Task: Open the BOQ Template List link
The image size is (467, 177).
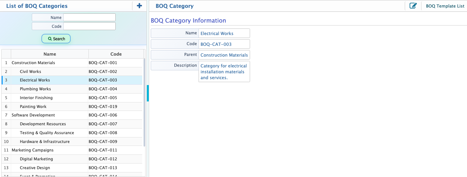Action: coord(445,6)
